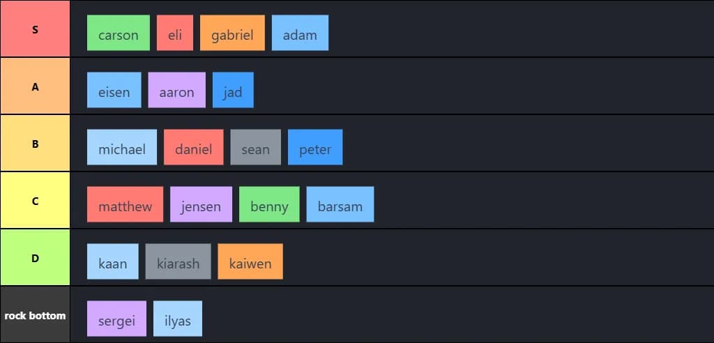Image resolution: width=714 pixels, height=343 pixels.
Task: Pick the blue peter tile
Action: pos(315,147)
